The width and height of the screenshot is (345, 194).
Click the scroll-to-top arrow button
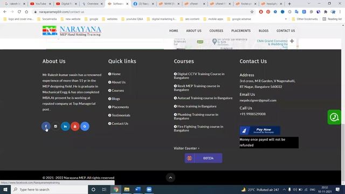tap(170, 178)
